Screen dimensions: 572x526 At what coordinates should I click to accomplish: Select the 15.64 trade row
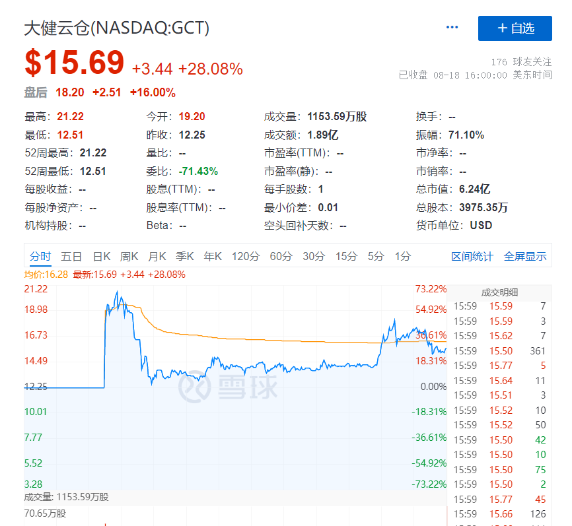(499, 381)
